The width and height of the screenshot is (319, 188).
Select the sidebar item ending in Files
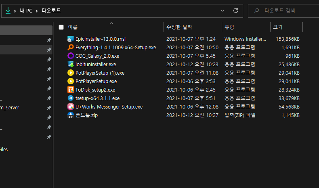4,150
